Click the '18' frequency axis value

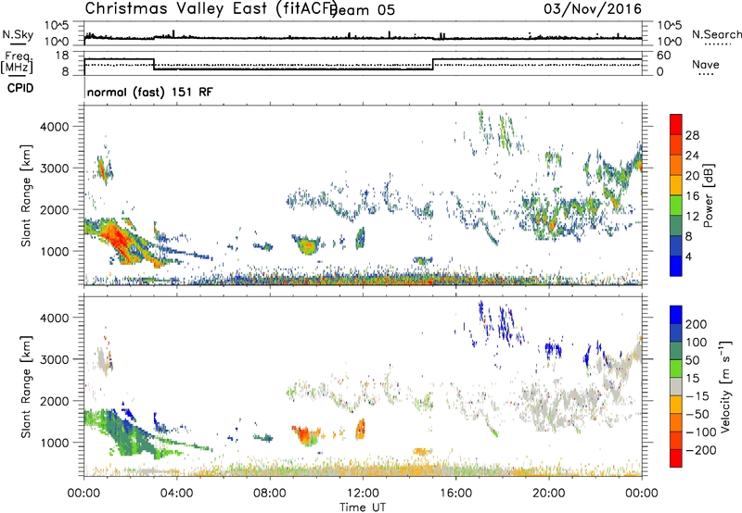62,56
